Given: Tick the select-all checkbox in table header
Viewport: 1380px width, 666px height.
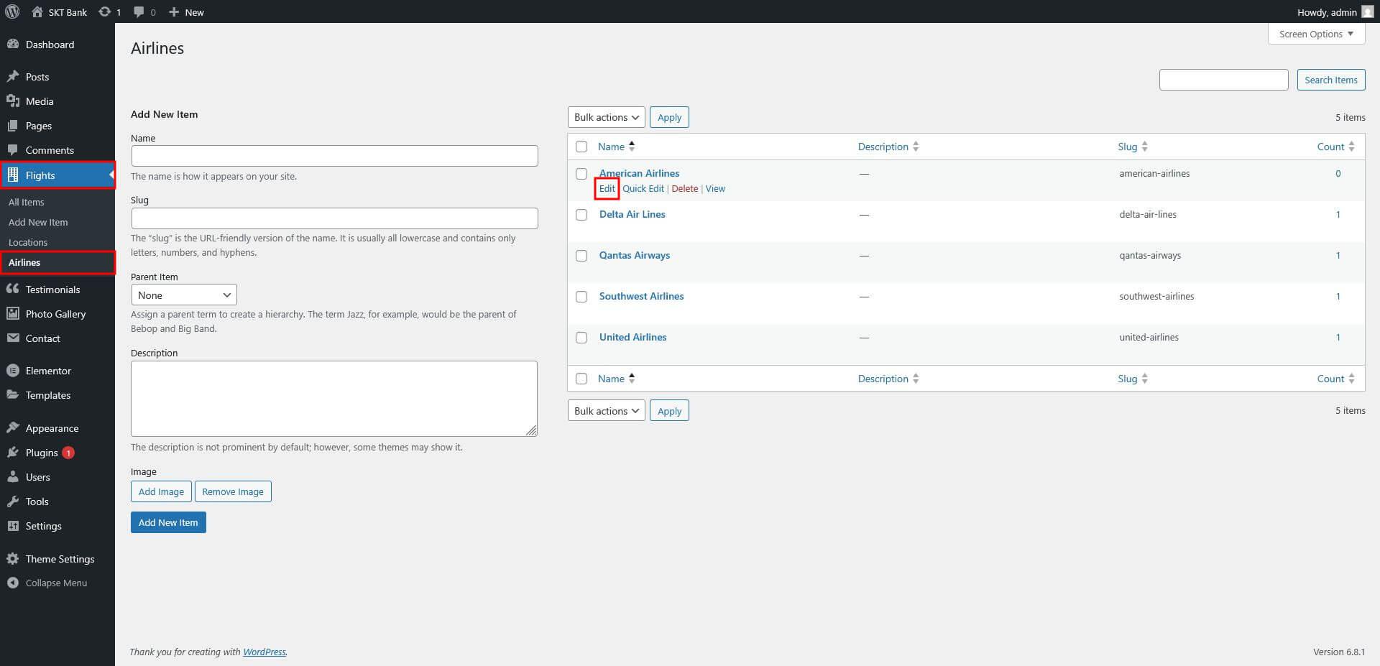Looking at the screenshot, I should (x=581, y=147).
